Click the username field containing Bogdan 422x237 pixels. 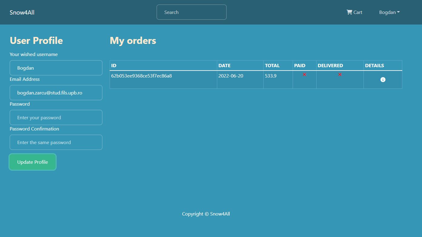[x=56, y=68]
